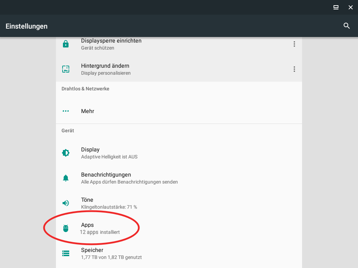Click the three-dot Mehr icon
This screenshot has height=268, width=358.
(x=66, y=111)
